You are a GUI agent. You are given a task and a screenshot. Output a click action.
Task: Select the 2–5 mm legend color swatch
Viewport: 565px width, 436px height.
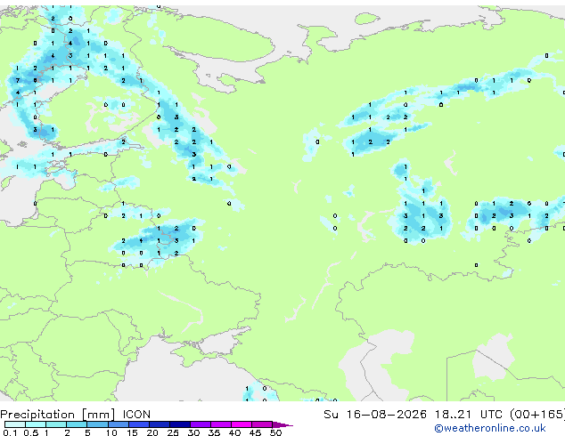77,424
